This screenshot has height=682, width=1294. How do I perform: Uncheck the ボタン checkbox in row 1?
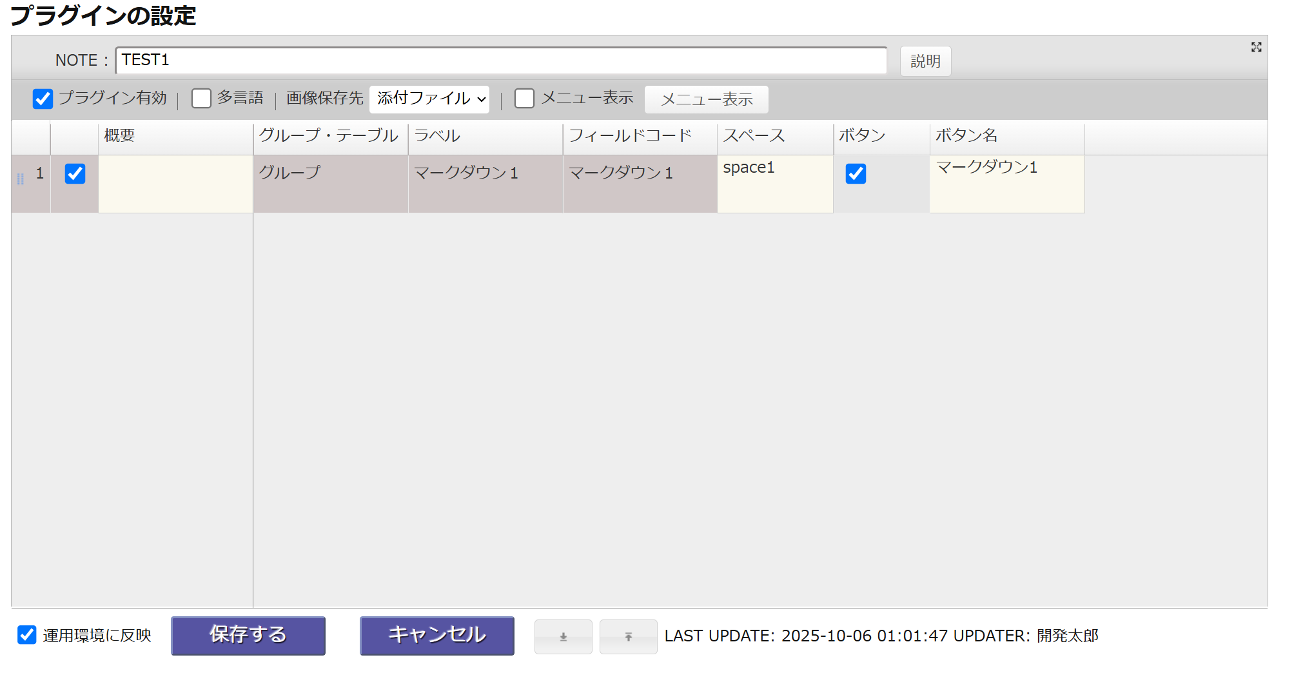pos(856,173)
